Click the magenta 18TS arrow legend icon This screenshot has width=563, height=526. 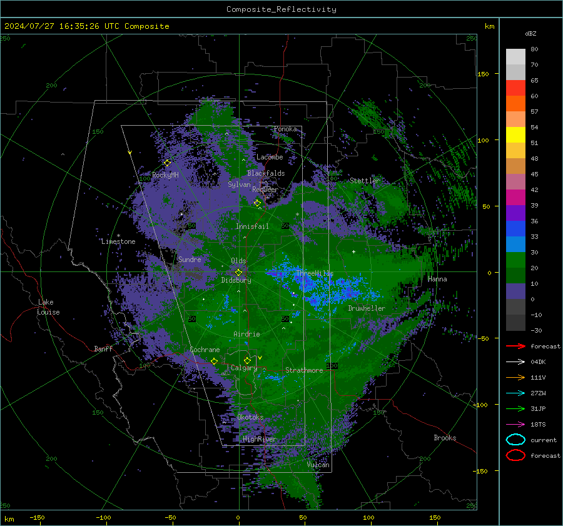click(x=515, y=425)
